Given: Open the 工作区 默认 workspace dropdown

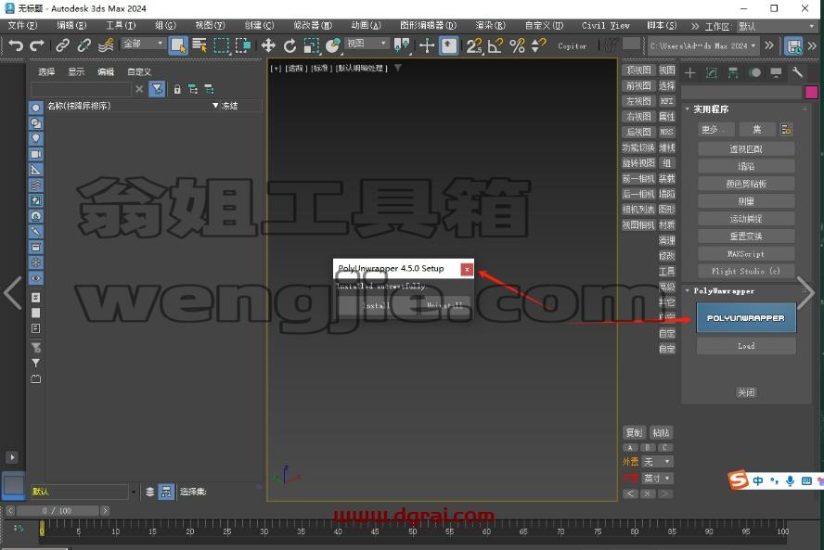Looking at the screenshot, I should point(775,26).
